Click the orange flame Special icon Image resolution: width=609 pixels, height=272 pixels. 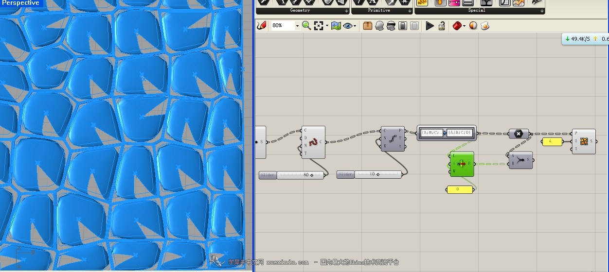click(440, 2)
